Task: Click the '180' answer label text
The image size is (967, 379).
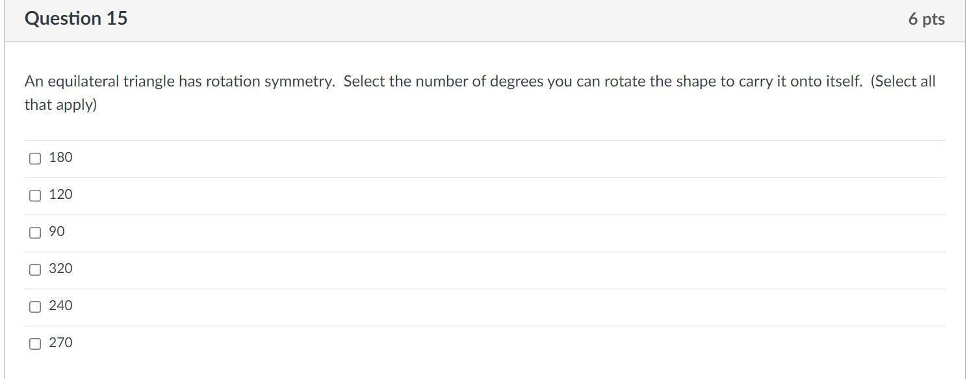Action: point(60,157)
